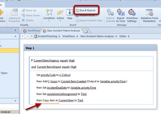Toggle the 'and' condition operator
This screenshot has width=161, height=114.
click(x=34, y=67)
